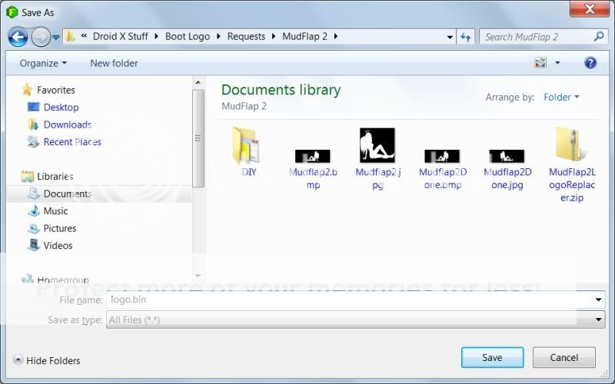Select MudFlap 2 in address breadcrumb
The width and height of the screenshot is (615, 384).
[304, 36]
